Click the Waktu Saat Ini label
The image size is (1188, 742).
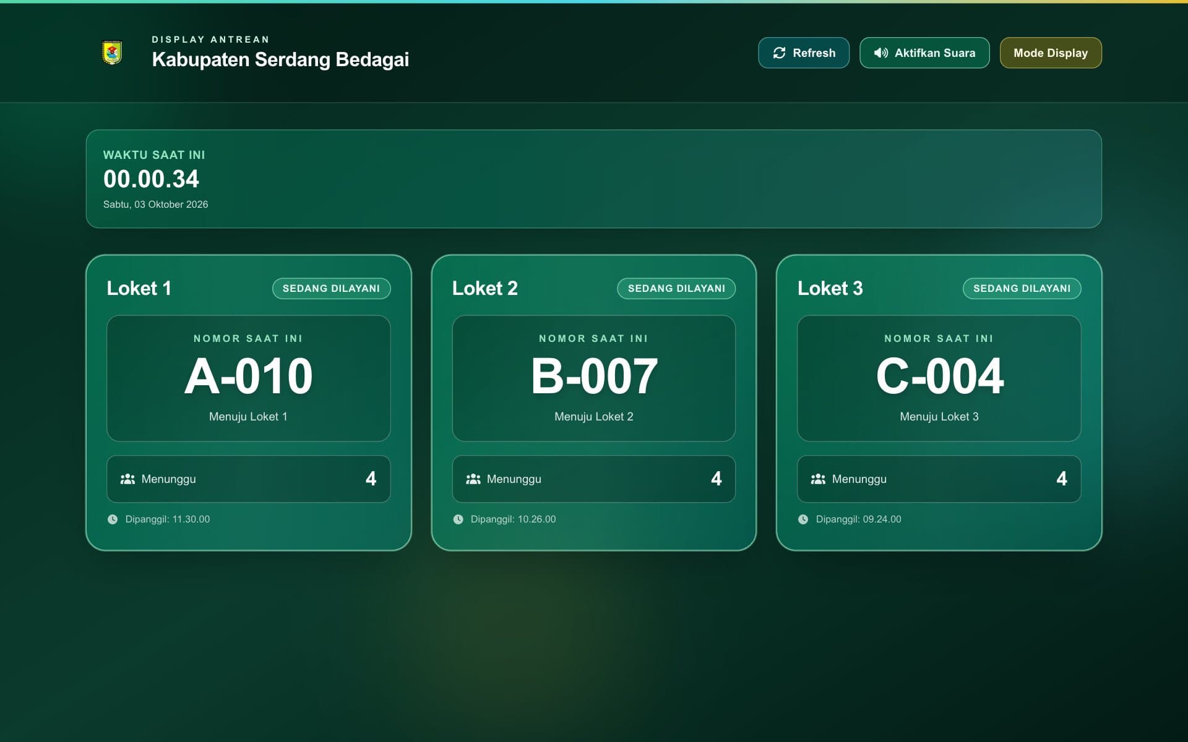click(154, 155)
